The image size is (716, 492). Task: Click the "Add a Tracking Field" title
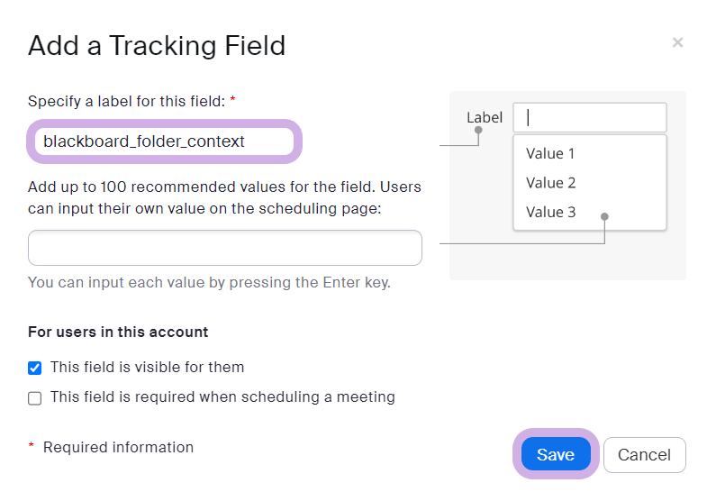tap(157, 45)
